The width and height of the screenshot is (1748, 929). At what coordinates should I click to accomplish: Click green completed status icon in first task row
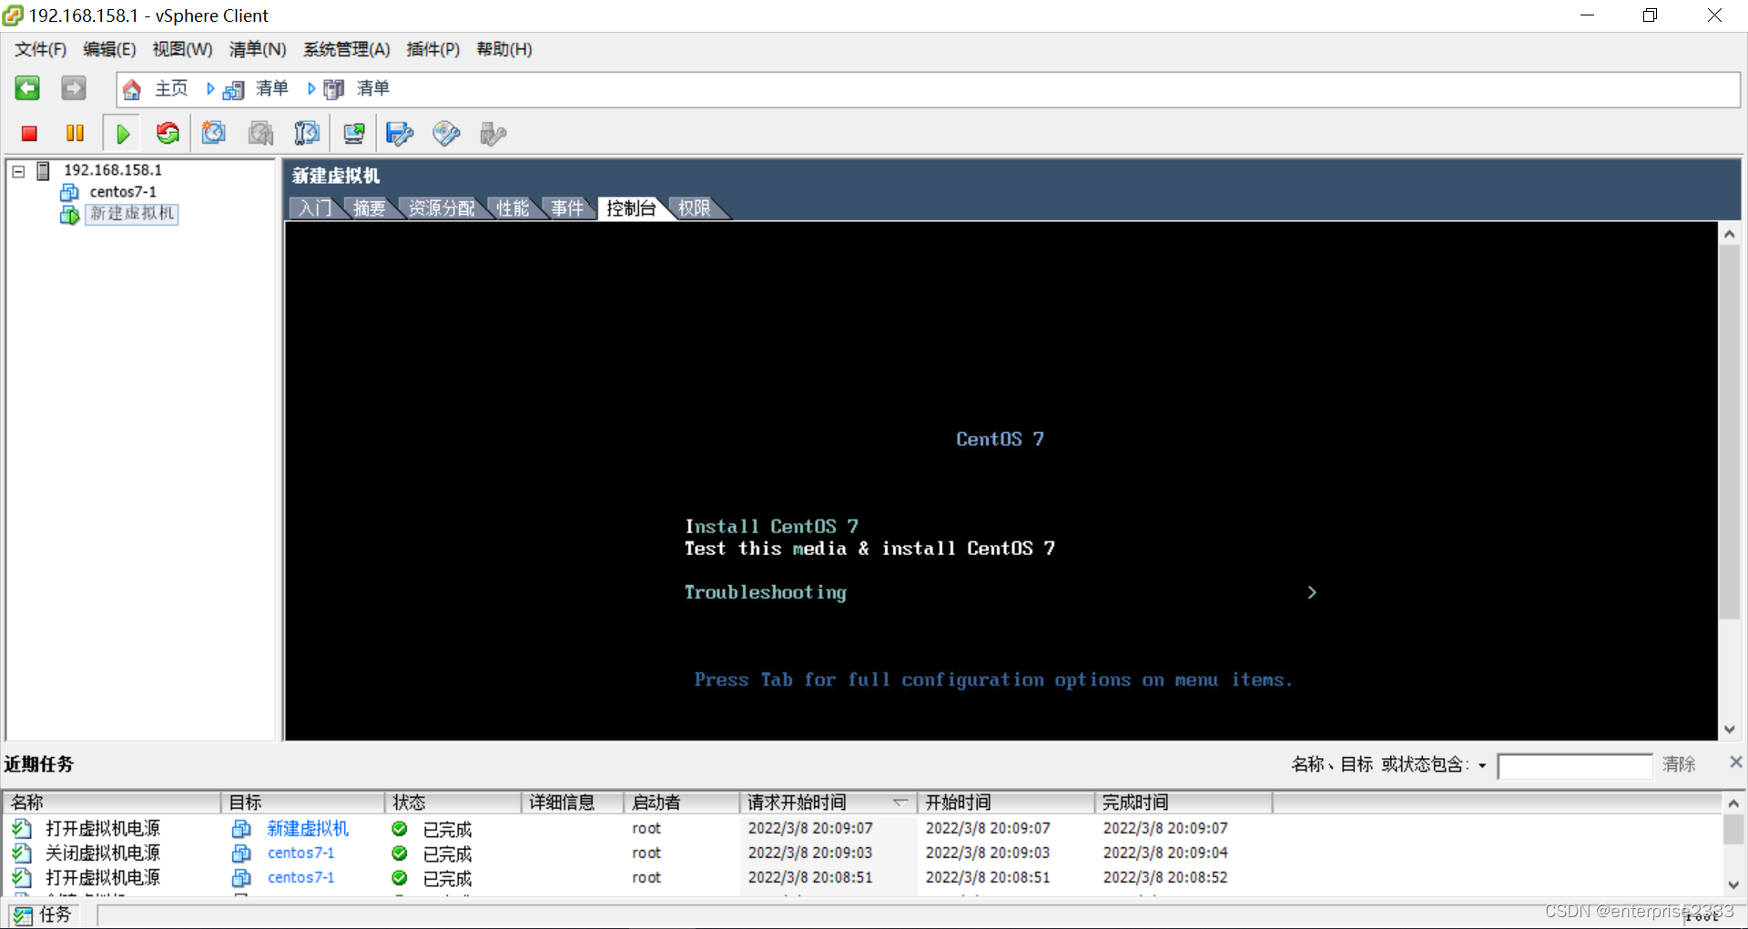coord(399,829)
